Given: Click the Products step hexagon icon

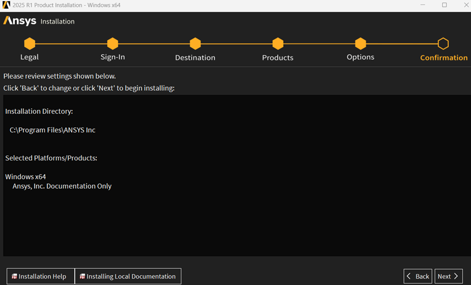Looking at the screenshot, I should pos(278,44).
